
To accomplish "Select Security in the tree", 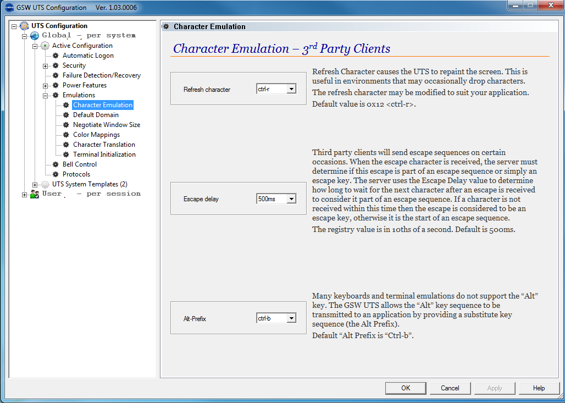I will tap(74, 65).
